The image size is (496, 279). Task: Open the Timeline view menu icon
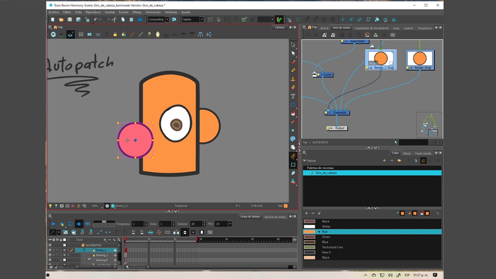[50, 216]
